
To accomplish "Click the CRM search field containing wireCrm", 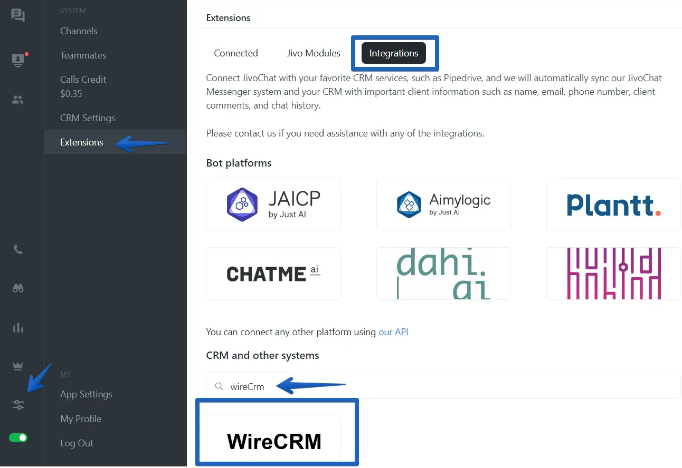I will (x=443, y=386).
